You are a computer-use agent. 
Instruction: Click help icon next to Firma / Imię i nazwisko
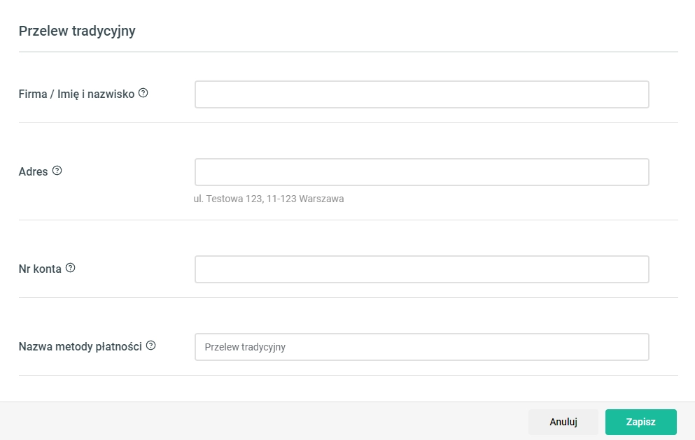[x=143, y=93]
